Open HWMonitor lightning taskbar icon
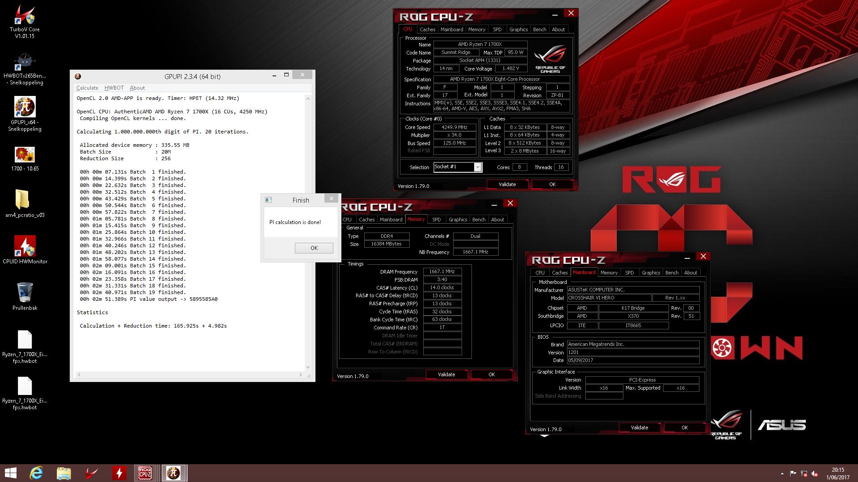 (119, 473)
